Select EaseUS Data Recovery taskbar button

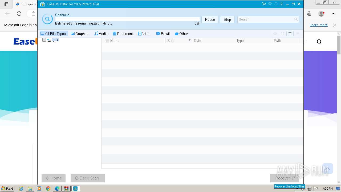click(x=75, y=189)
